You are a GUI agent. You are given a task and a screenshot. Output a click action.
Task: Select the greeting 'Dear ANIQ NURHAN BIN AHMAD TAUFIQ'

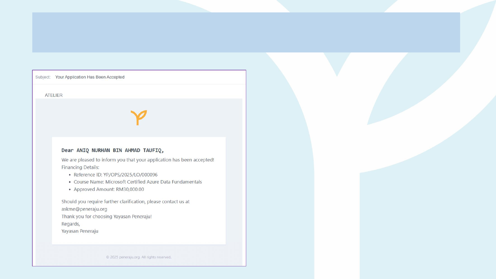point(113,150)
